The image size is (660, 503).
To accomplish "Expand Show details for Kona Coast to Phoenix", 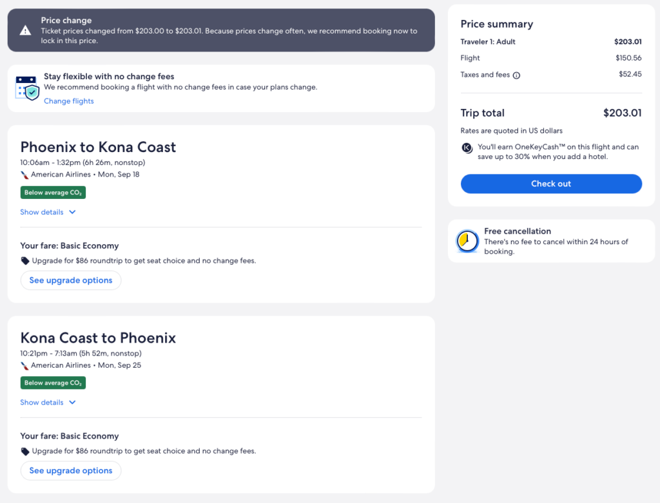I will (x=42, y=403).
